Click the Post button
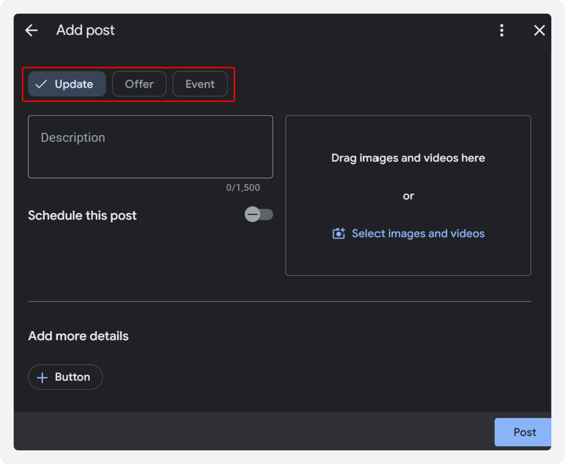Image resolution: width=565 pixels, height=464 pixels. [x=523, y=432]
